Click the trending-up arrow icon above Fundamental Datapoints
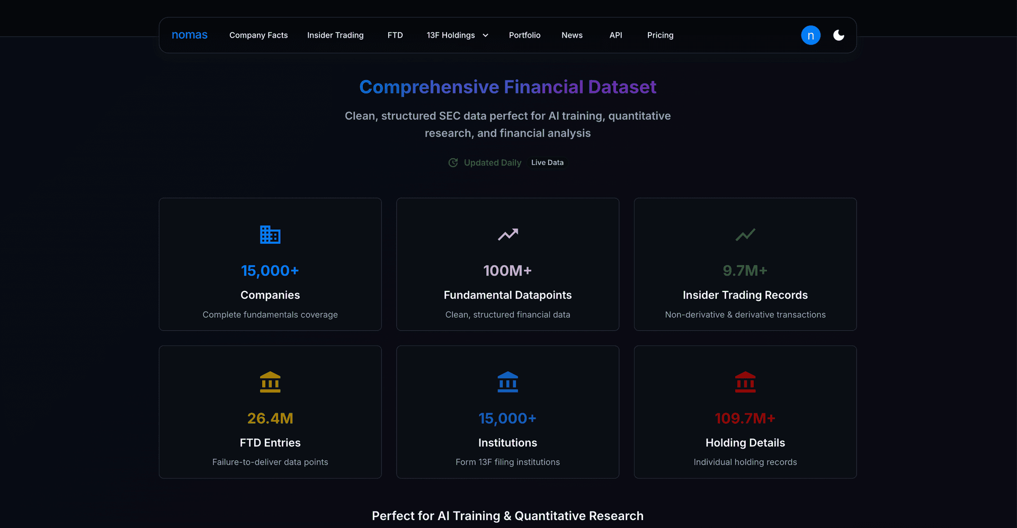This screenshot has width=1017, height=528. point(507,234)
